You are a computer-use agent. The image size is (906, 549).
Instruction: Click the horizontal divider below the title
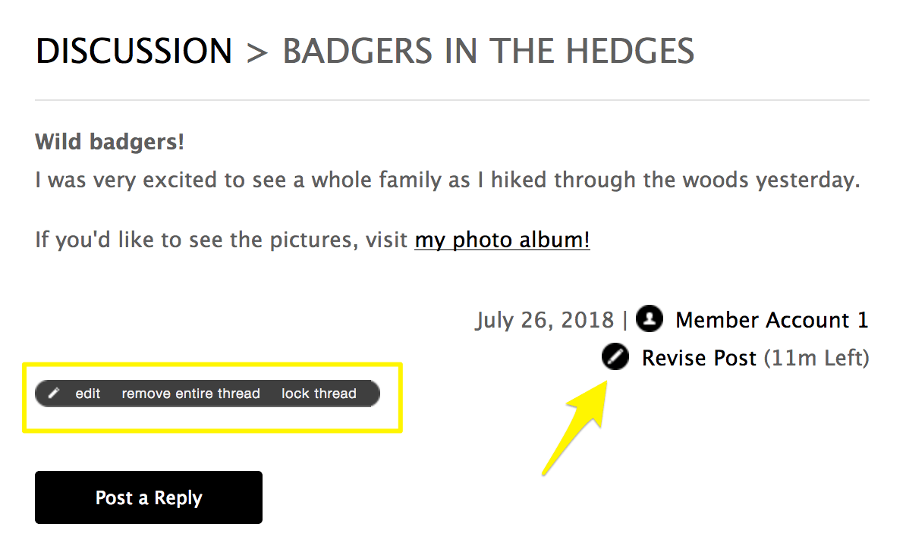451,100
